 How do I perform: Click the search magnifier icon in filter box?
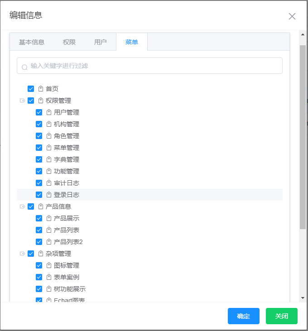(25, 67)
